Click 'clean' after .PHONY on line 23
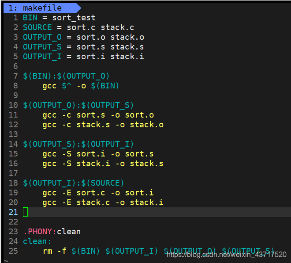This screenshot has width=291, height=263. tap(69, 232)
